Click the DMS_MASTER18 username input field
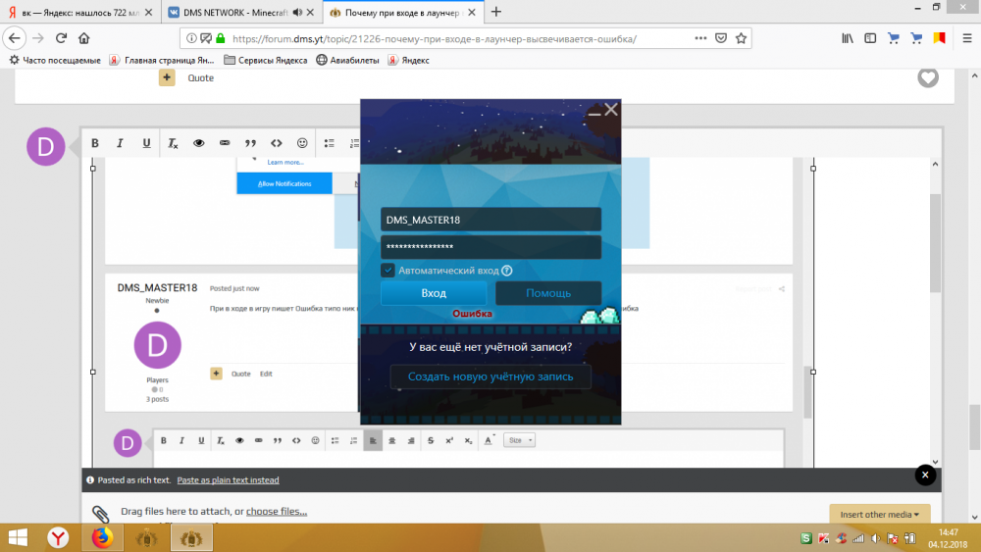 490,220
